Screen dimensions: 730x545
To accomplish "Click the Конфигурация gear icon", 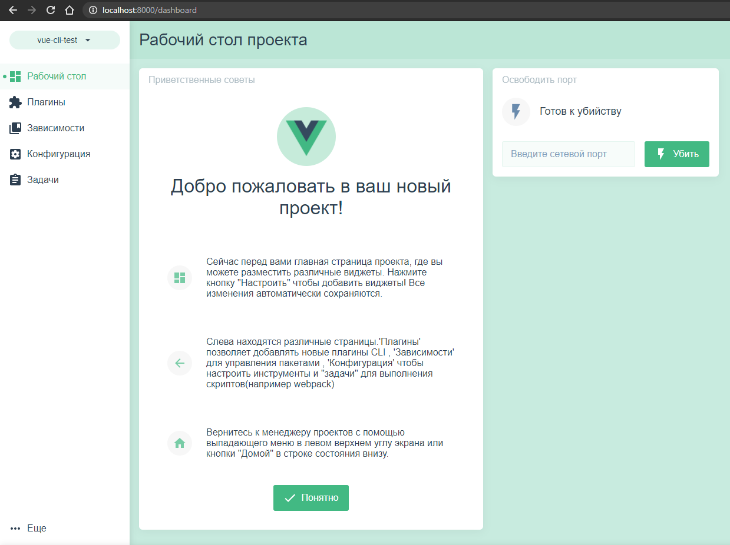I will (15, 154).
